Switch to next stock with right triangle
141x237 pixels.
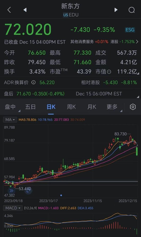116,10
